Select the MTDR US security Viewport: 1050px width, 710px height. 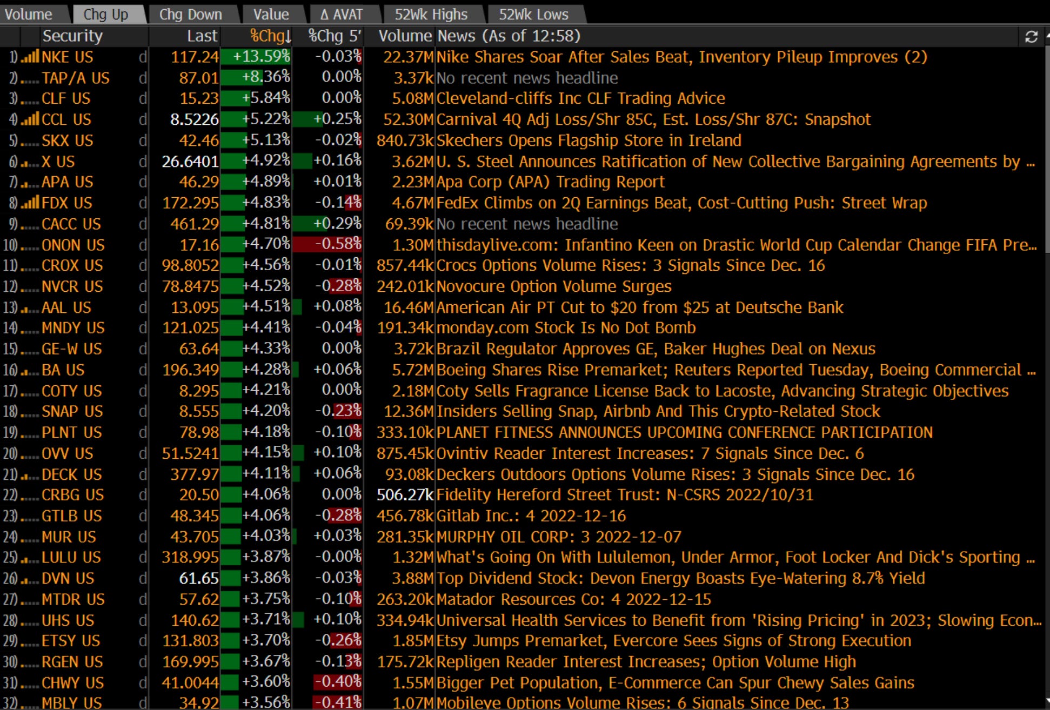[x=73, y=600]
